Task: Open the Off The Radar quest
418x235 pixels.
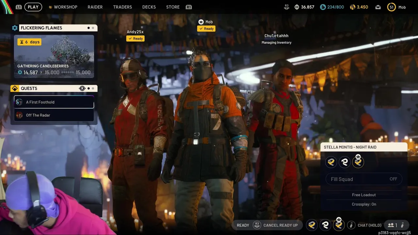Action: 54,115
